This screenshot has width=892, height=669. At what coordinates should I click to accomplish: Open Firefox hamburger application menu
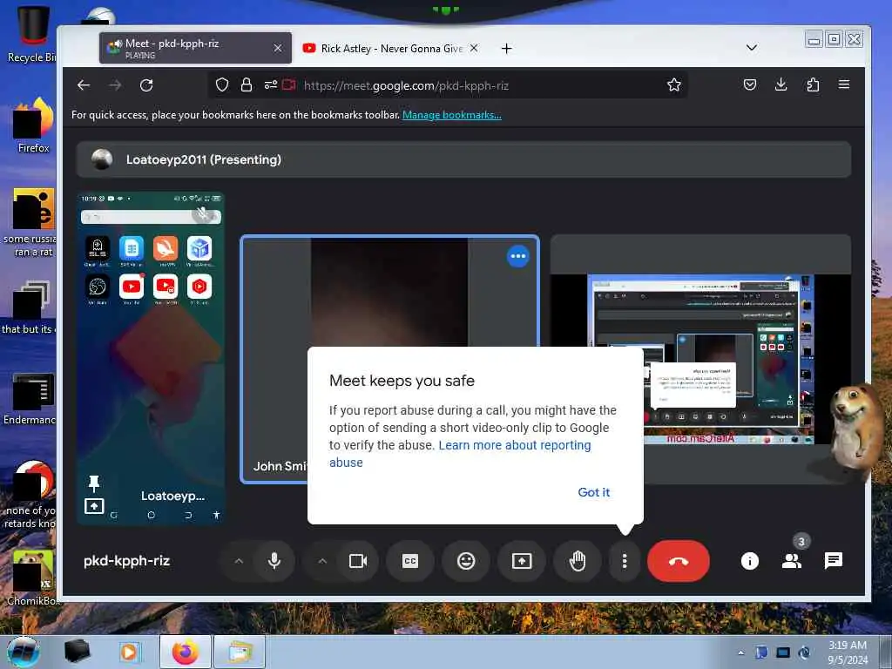pos(844,84)
